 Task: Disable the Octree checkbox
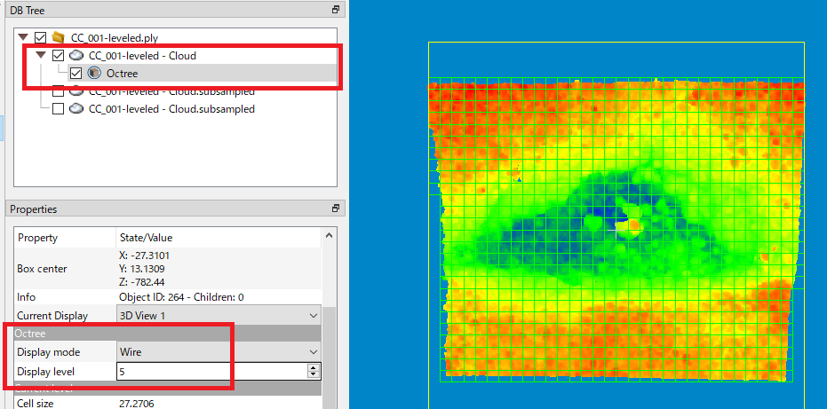pyautogui.click(x=76, y=74)
